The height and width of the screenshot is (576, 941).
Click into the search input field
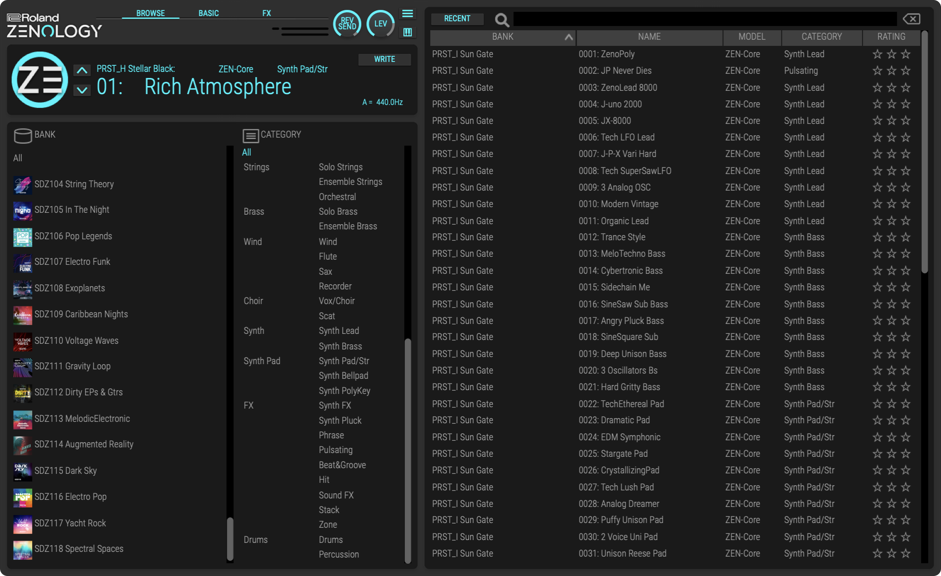(x=705, y=19)
